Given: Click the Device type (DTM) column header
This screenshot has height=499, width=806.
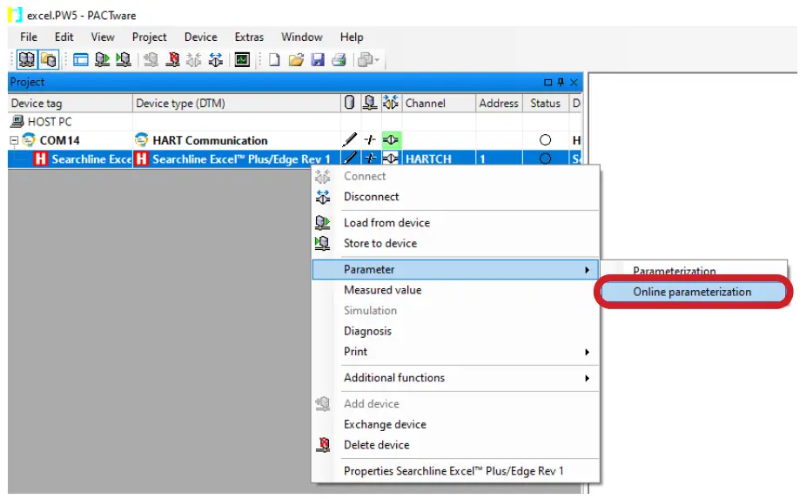Looking at the screenshot, I should coord(237,103).
